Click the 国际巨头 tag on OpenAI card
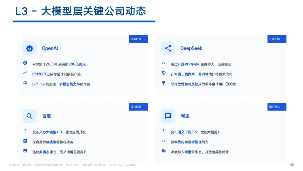This screenshot has width=303, height=171. 138,39
